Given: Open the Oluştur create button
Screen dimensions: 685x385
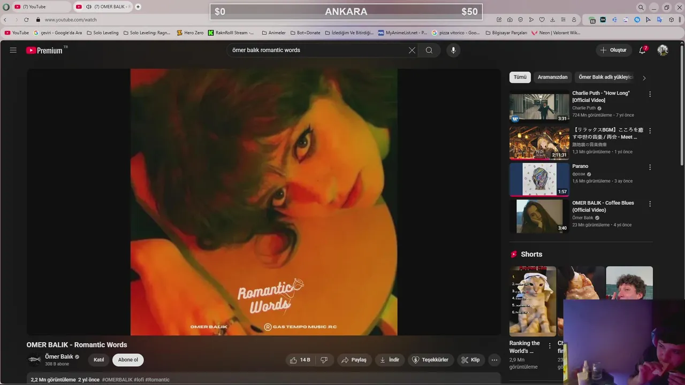Looking at the screenshot, I should [613, 50].
